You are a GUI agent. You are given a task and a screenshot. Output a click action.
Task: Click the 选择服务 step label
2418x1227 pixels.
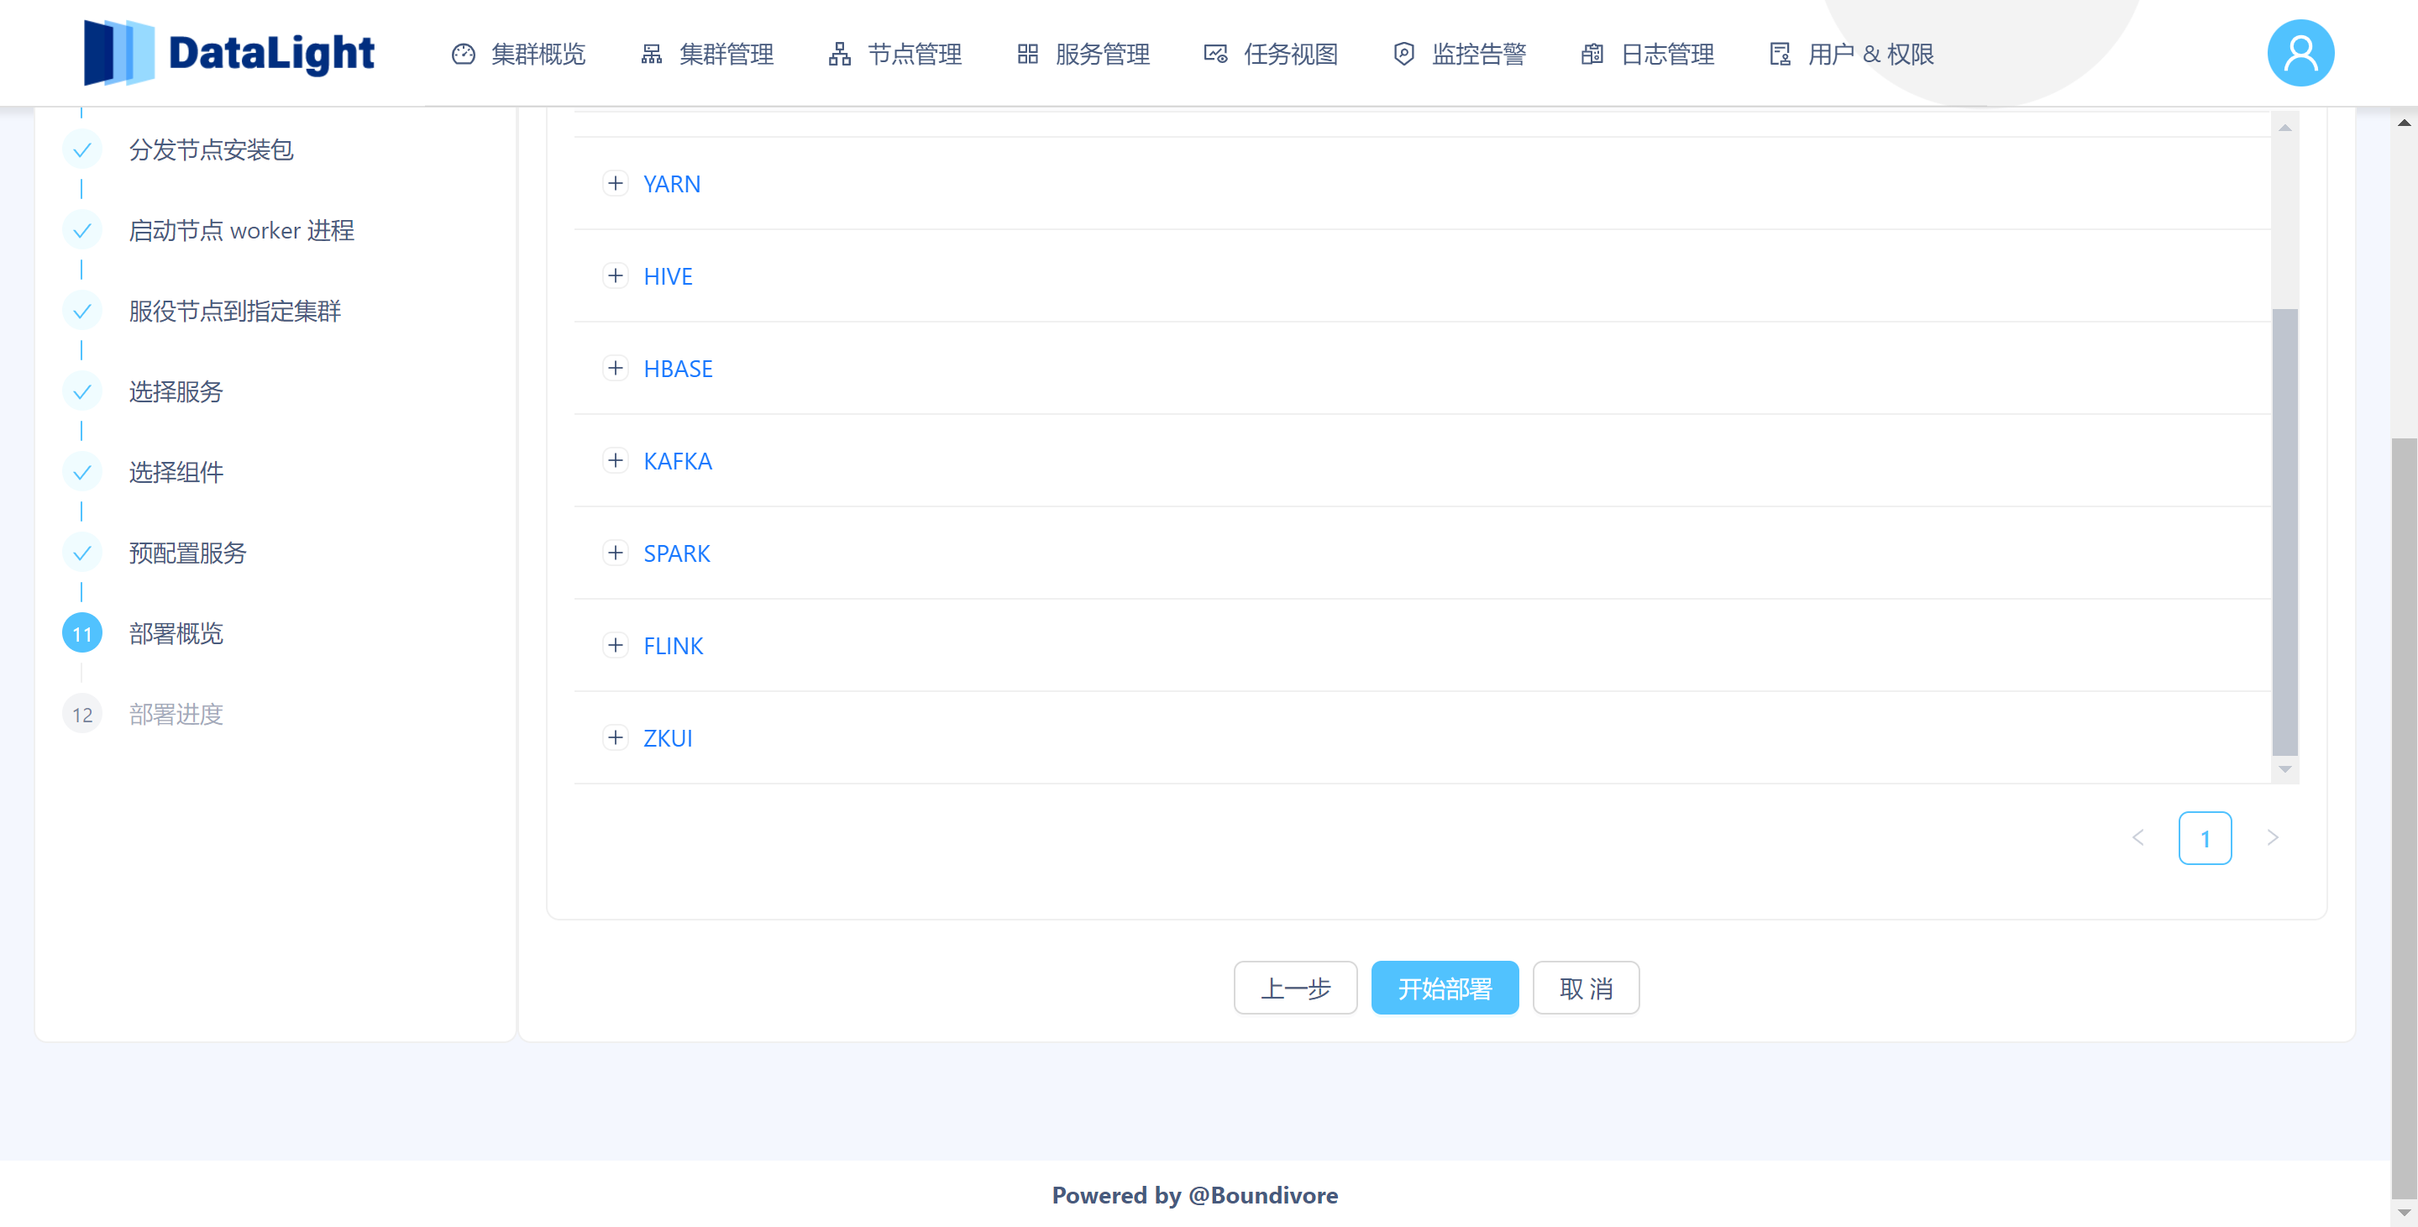click(176, 391)
